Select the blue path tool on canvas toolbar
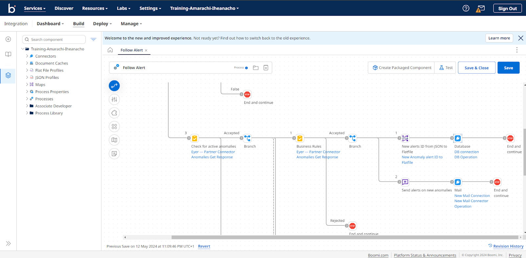 pyautogui.click(x=114, y=86)
